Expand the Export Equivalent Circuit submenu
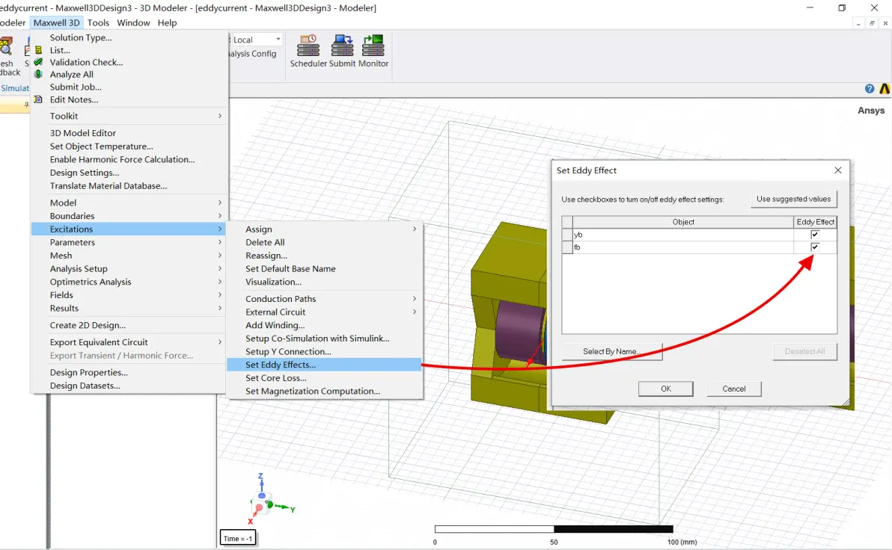 pos(219,342)
